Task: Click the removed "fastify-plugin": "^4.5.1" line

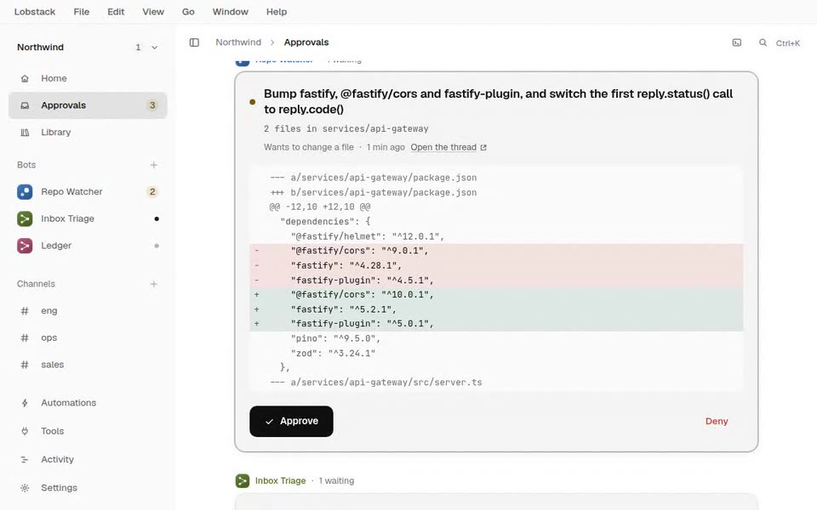Action: pyautogui.click(x=496, y=280)
